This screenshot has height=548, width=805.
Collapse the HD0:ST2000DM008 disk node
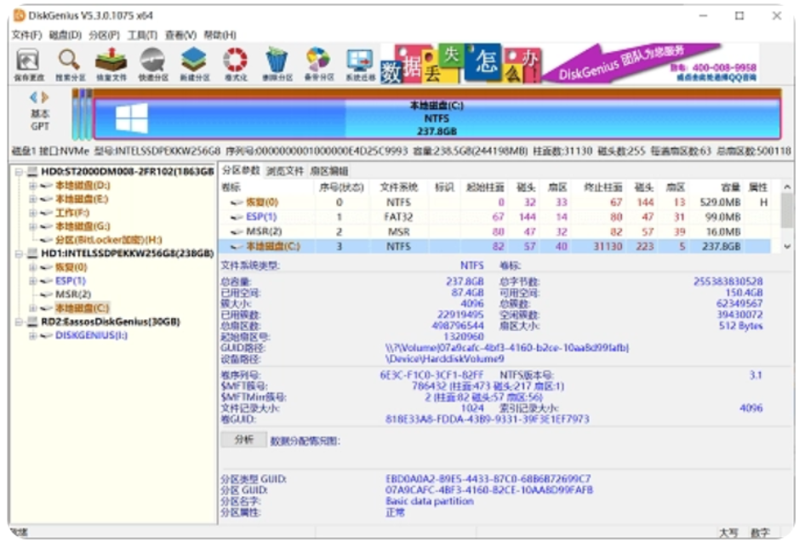click(x=19, y=172)
